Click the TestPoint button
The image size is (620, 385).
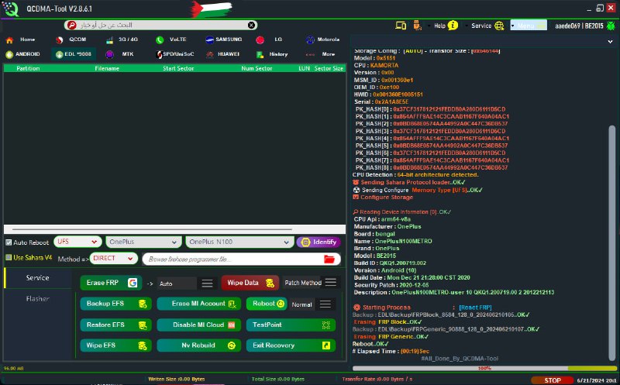coord(291,325)
